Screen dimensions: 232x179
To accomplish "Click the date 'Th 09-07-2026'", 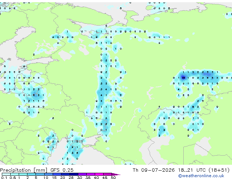I will [153, 170].
